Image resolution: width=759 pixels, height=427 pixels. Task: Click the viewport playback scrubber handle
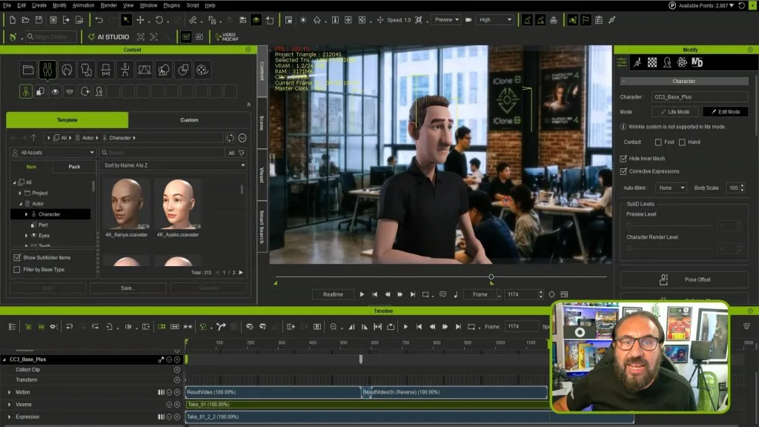[491, 277]
